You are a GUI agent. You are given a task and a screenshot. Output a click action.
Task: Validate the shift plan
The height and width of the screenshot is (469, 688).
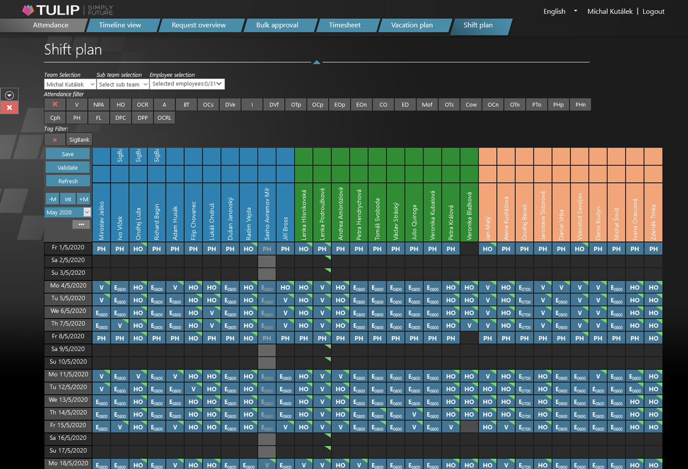pyautogui.click(x=68, y=167)
